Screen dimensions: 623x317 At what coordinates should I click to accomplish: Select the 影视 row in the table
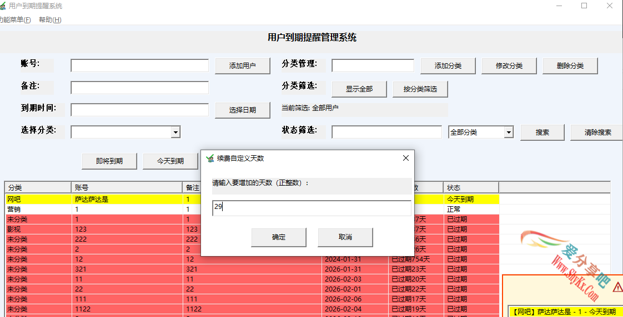pos(252,229)
